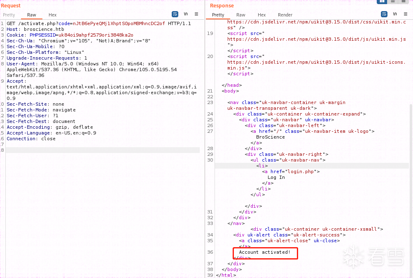Viewport: 413px width, 278px height.
Task: Click the PHPSESSID cookie value
Action: tap(96, 35)
